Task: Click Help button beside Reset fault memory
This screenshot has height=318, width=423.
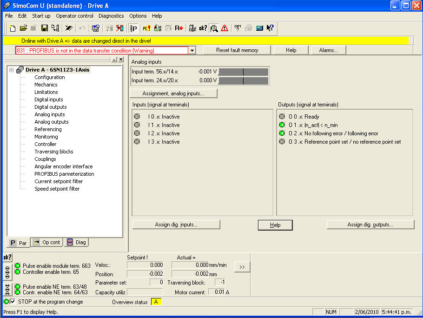Action: pos(291,50)
